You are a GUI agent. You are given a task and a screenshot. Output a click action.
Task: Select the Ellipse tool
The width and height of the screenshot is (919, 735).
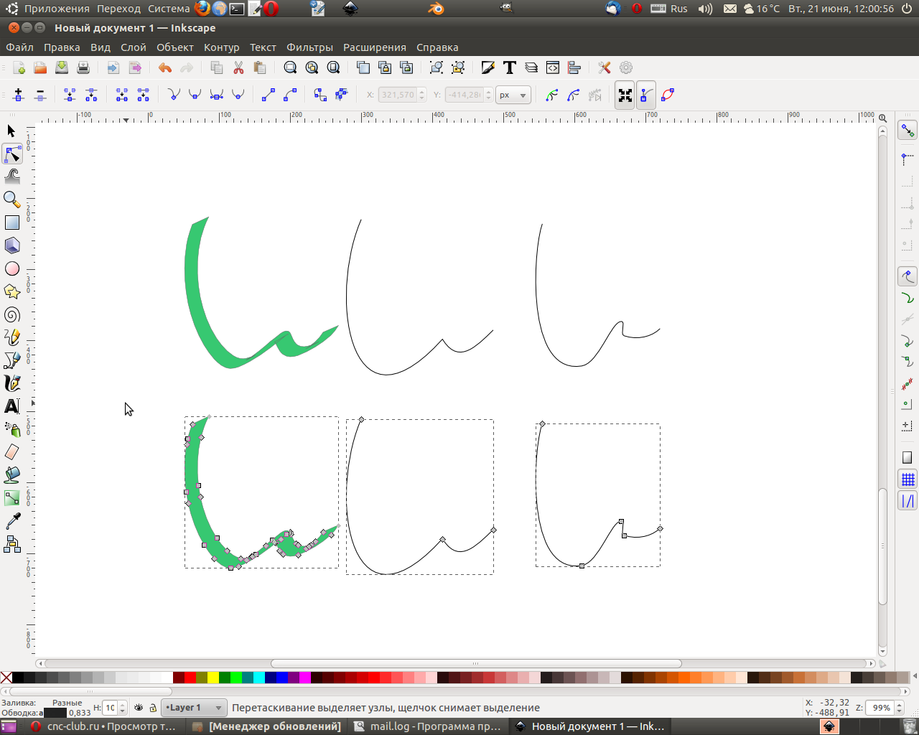[x=11, y=269]
